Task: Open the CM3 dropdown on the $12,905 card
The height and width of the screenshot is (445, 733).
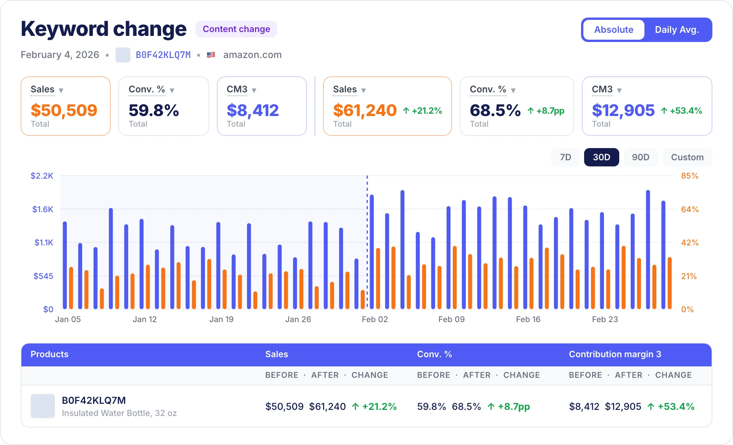Action: click(619, 90)
